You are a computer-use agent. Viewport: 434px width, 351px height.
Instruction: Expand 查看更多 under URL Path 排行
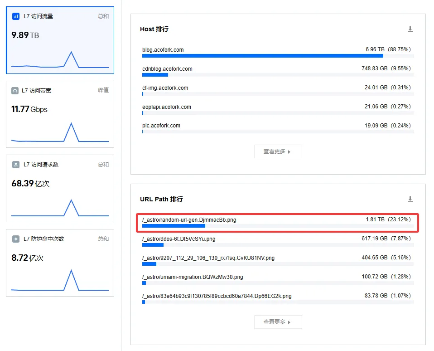pos(278,322)
